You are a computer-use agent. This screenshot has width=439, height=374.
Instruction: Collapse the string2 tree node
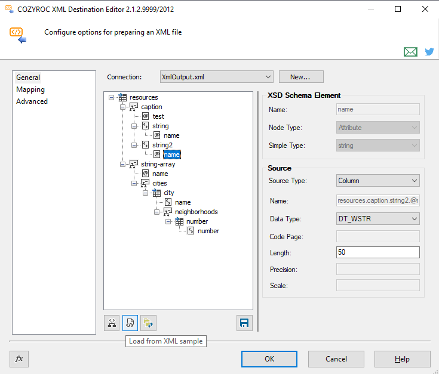click(134, 146)
